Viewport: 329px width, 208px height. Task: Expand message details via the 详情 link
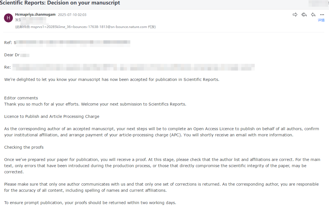(321, 20)
